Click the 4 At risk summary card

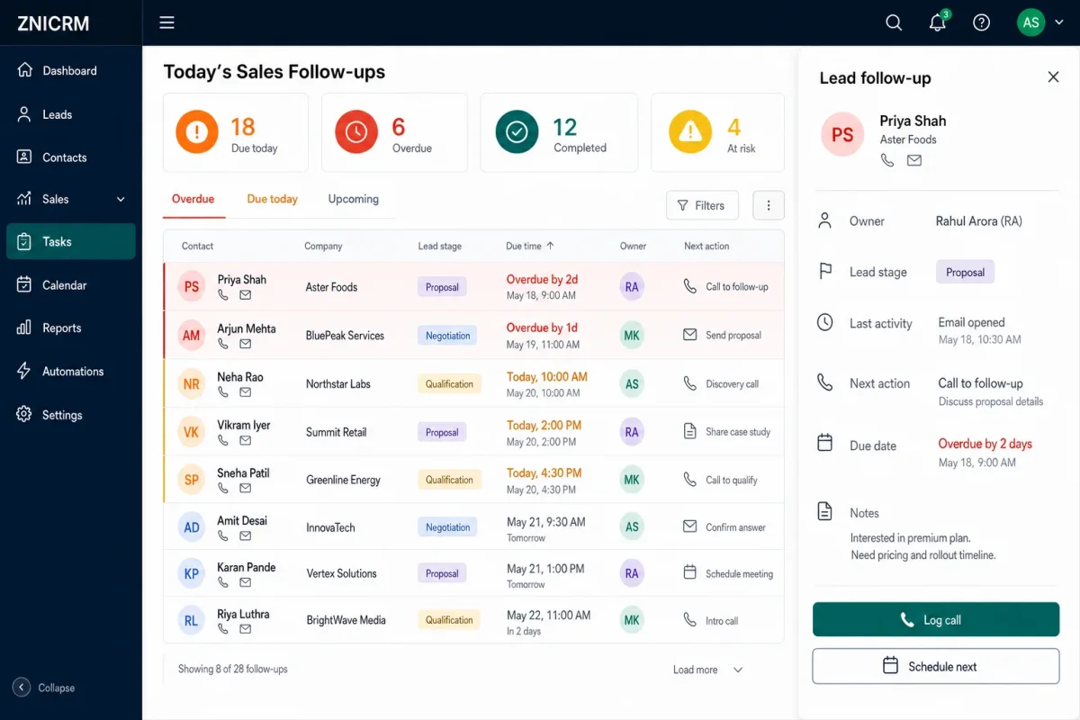[x=717, y=133]
